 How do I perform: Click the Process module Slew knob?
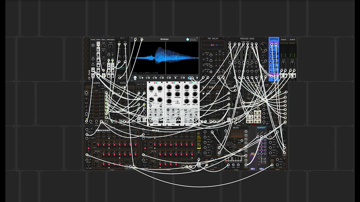(111, 47)
